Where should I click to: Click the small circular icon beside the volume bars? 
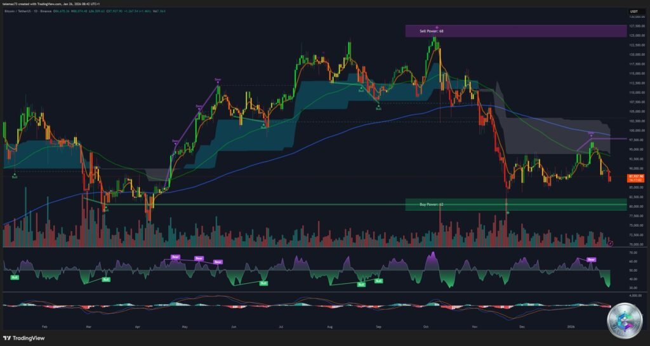[610, 243]
